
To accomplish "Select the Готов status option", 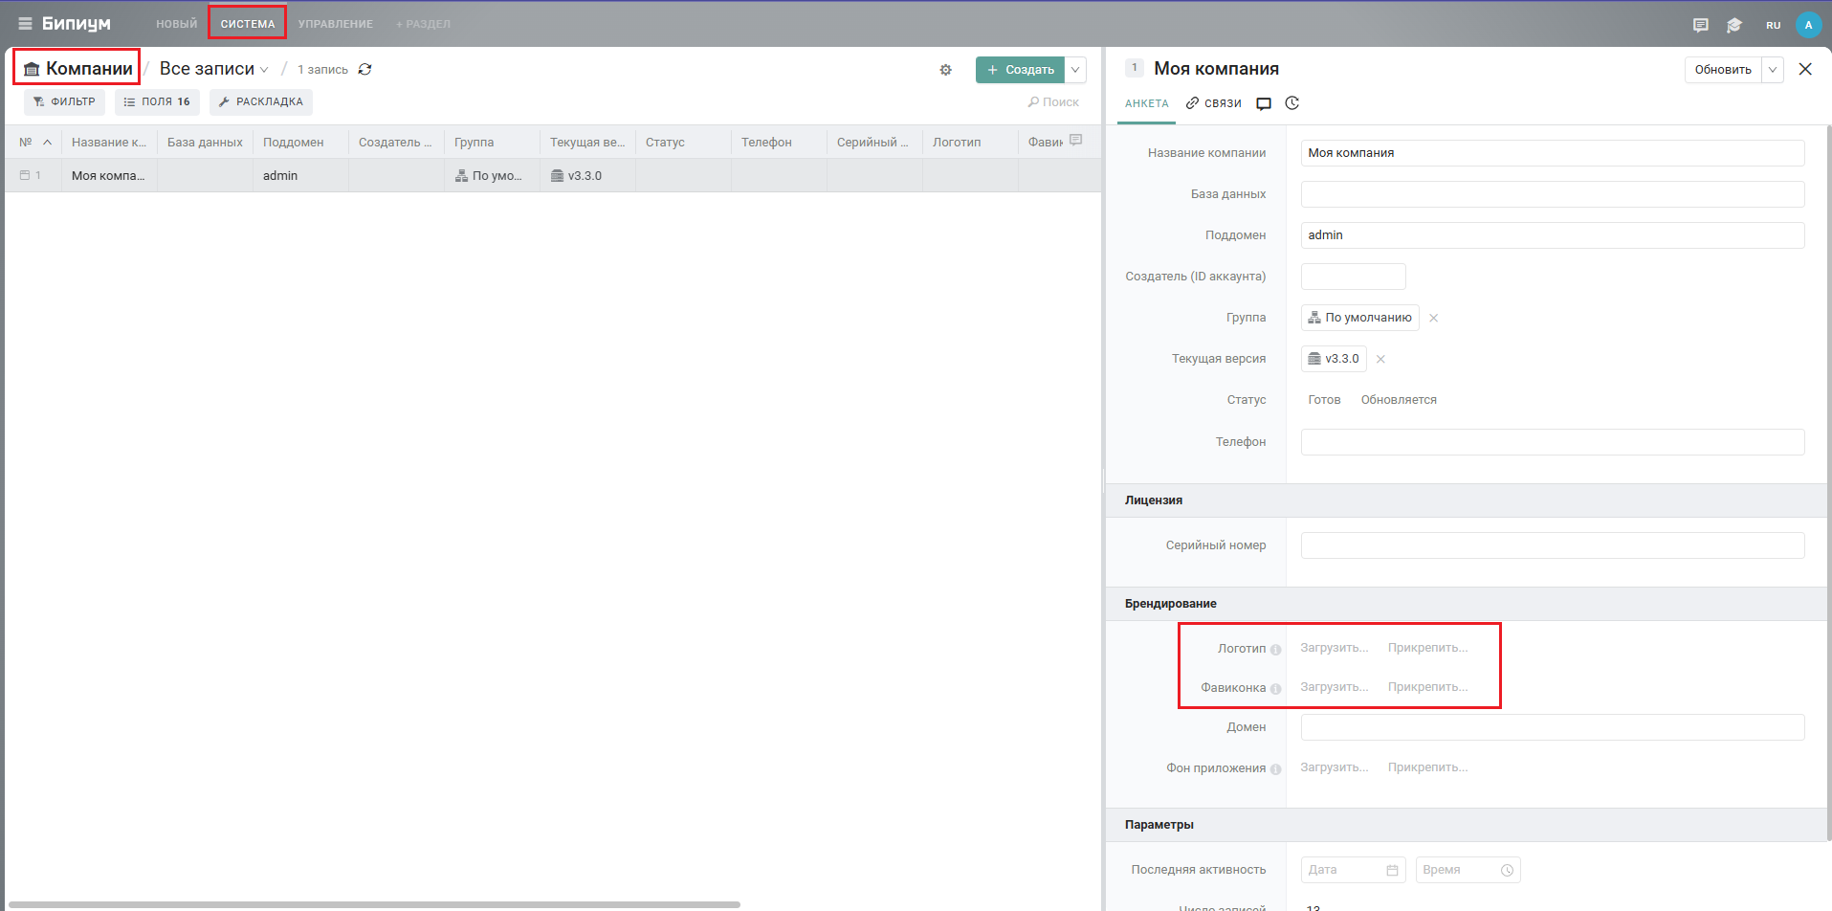I will tap(1324, 400).
